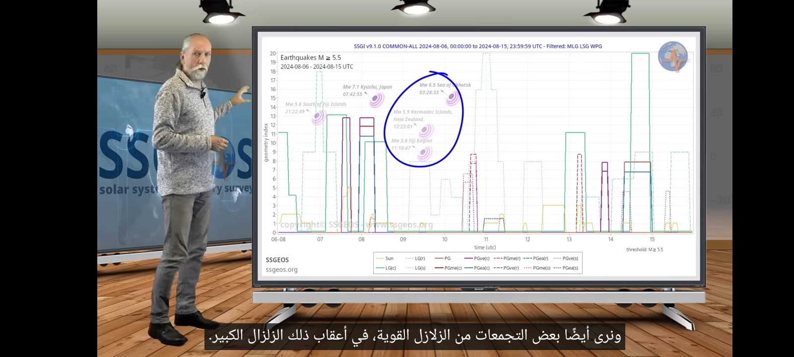Viewport: 794px width, 357px height.
Task: Click the '2024-08-06 - 2024-08-15 UTC' date range
Action: [317, 66]
